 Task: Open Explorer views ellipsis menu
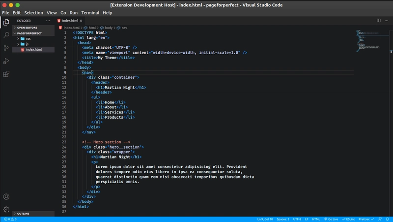coord(48,21)
